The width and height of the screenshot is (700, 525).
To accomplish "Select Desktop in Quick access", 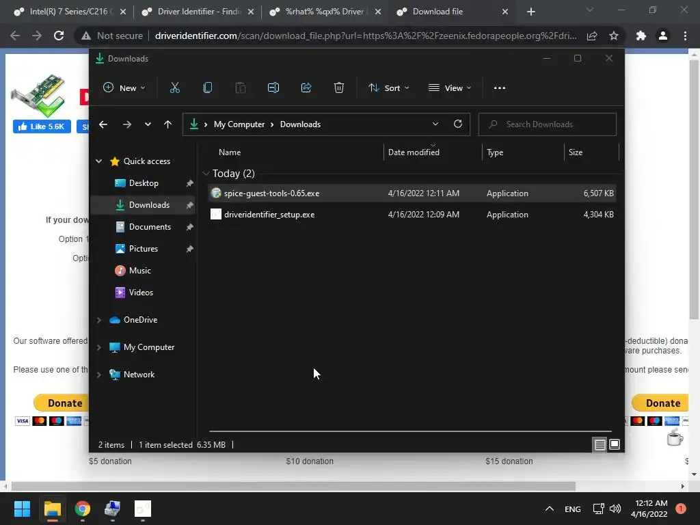I will 144,183.
